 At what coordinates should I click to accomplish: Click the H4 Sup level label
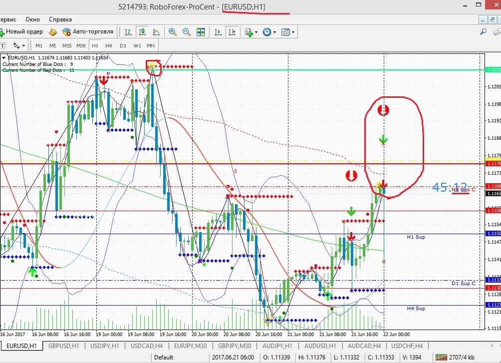coord(416,308)
